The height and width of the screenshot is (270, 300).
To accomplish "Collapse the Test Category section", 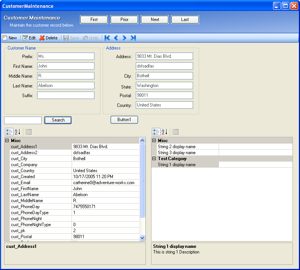I will [154, 159].
